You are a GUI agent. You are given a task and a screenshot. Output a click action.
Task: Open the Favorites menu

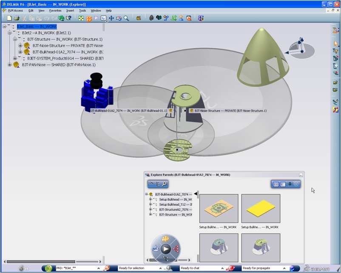click(x=55, y=11)
